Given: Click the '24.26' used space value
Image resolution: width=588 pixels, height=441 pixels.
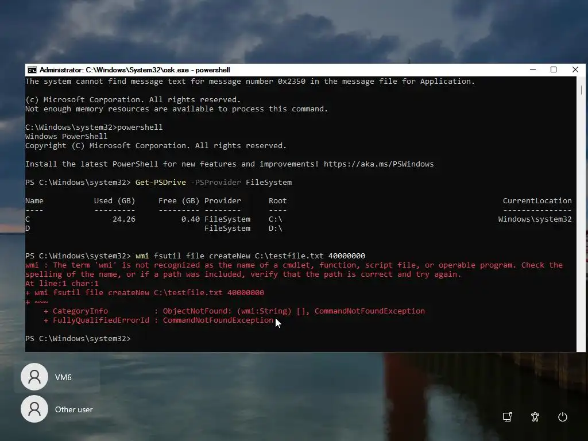Looking at the screenshot, I should [x=124, y=219].
